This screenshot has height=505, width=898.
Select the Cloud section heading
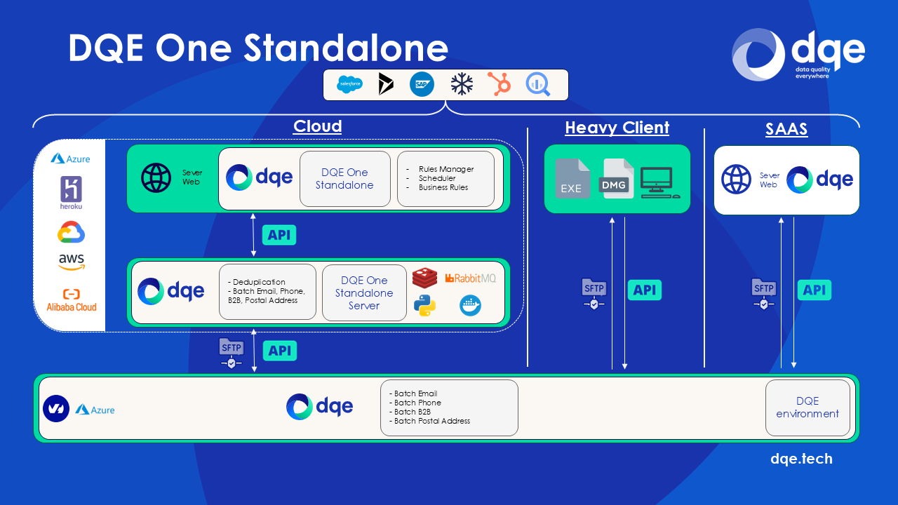pyautogui.click(x=317, y=126)
